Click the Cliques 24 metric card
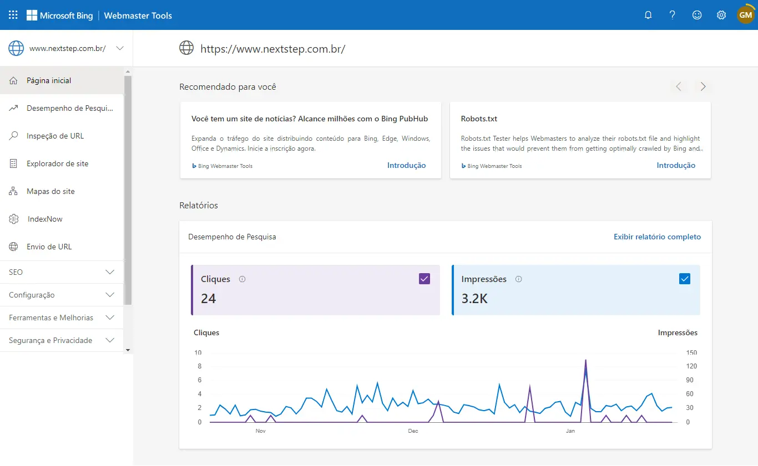This screenshot has height=466, width=758. pos(315,290)
